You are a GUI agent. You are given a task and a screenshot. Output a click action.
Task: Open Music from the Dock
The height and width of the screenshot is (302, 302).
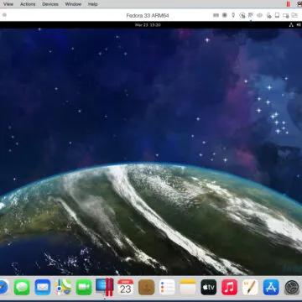tap(229, 287)
